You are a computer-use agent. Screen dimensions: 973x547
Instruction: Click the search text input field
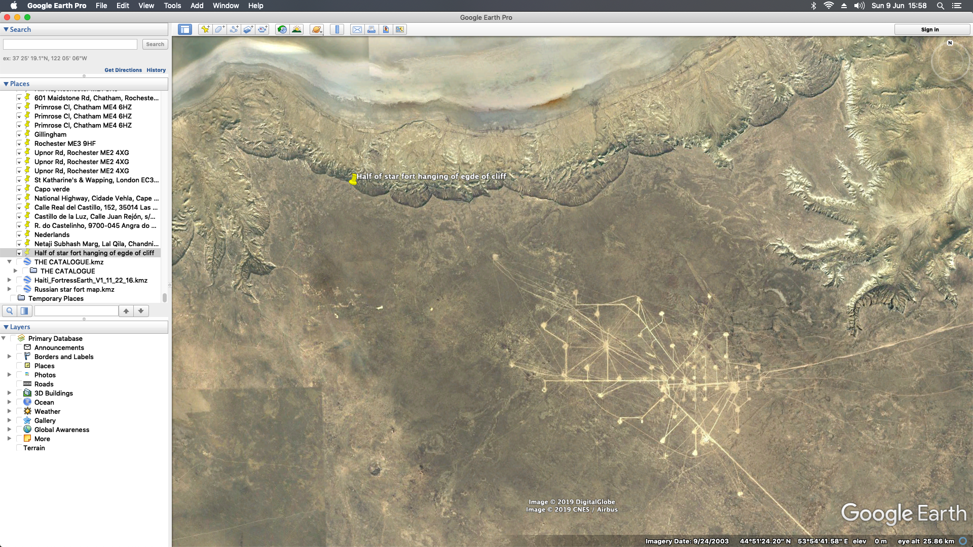pos(70,44)
